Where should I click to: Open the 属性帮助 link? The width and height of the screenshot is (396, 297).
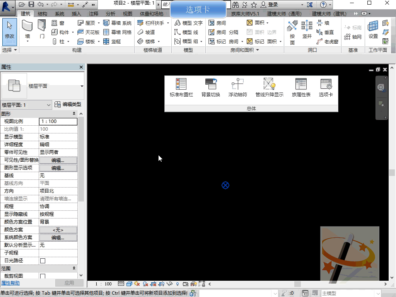pos(10,283)
